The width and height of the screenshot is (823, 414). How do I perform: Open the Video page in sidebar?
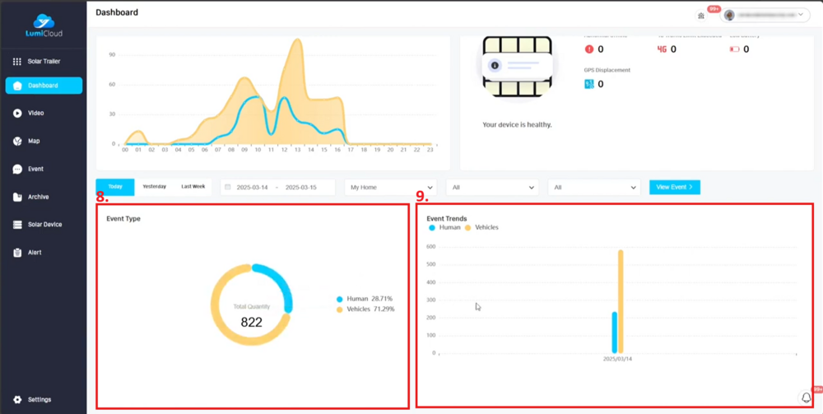pos(35,113)
